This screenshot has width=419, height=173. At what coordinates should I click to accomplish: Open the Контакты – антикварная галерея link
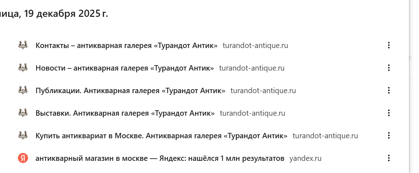point(126,45)
